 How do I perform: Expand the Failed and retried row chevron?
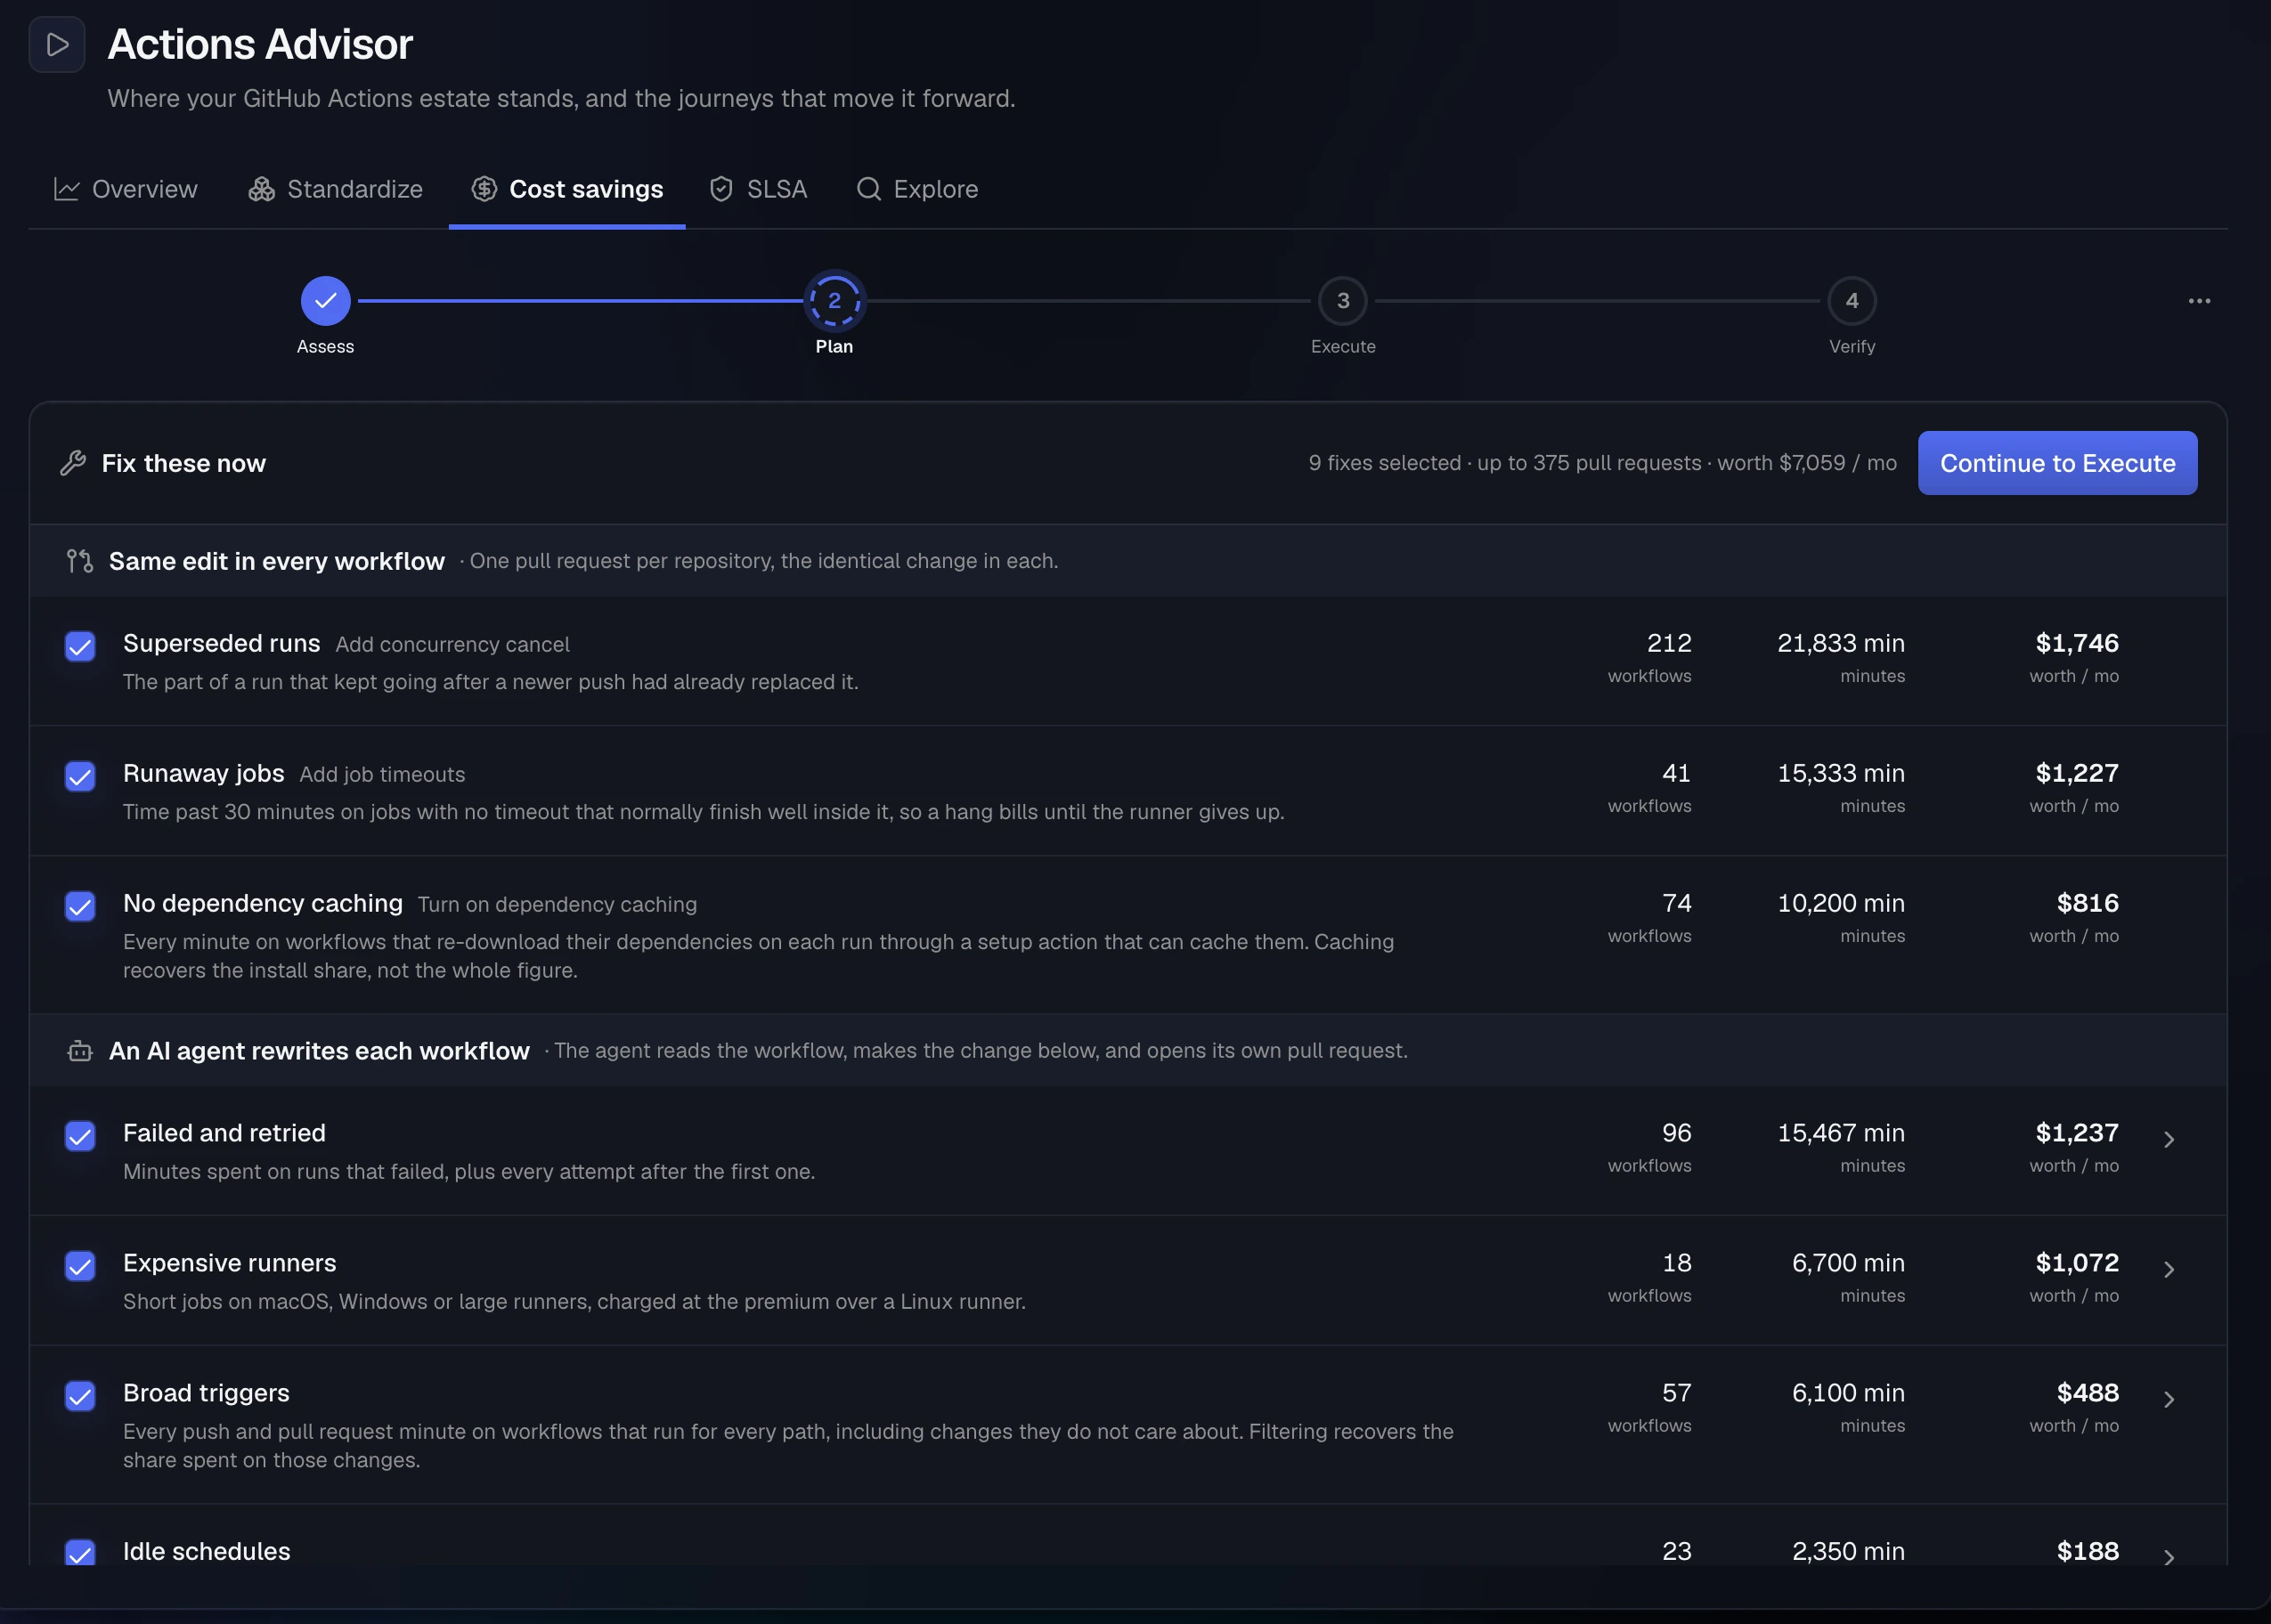pyautogui.click(x=2169, y=1139)
